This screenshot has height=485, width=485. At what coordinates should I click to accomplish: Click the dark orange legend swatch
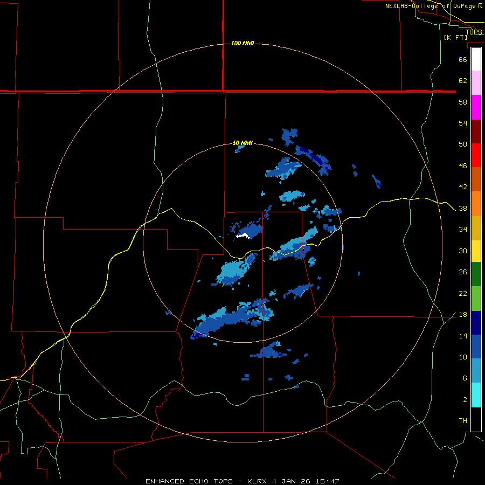pos(476,179)
